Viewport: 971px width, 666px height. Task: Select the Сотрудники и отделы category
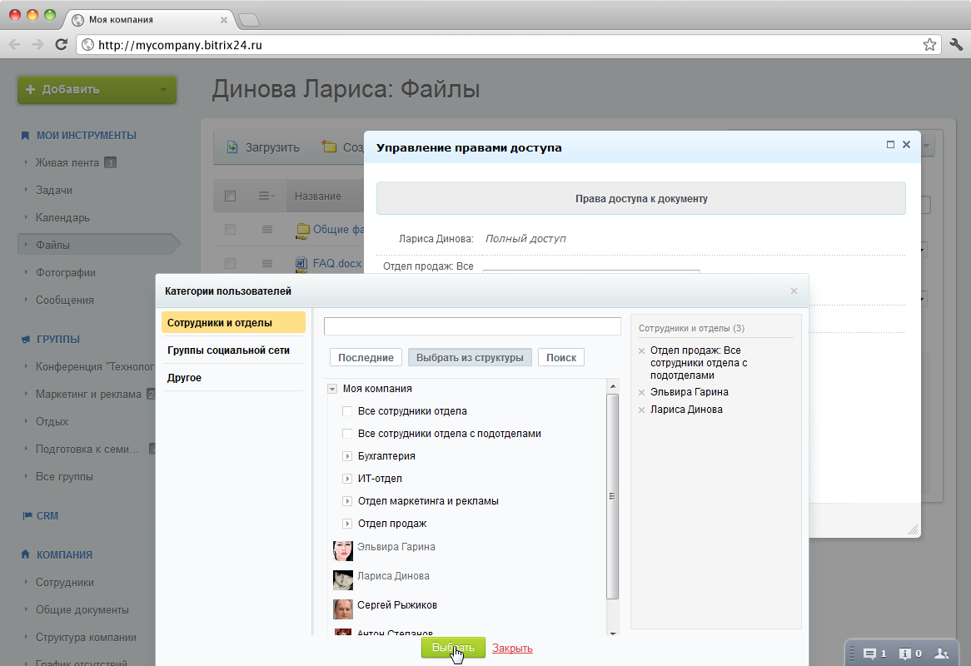(233, 322)
